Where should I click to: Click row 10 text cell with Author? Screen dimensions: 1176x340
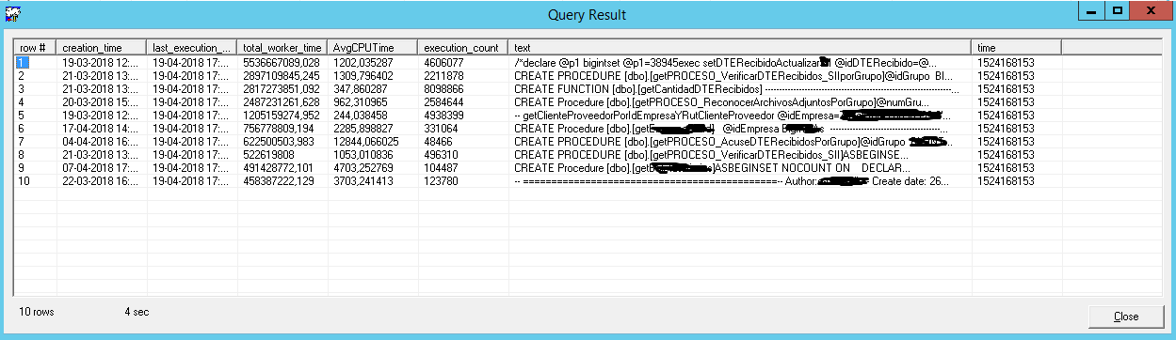(x=739, y=180)
